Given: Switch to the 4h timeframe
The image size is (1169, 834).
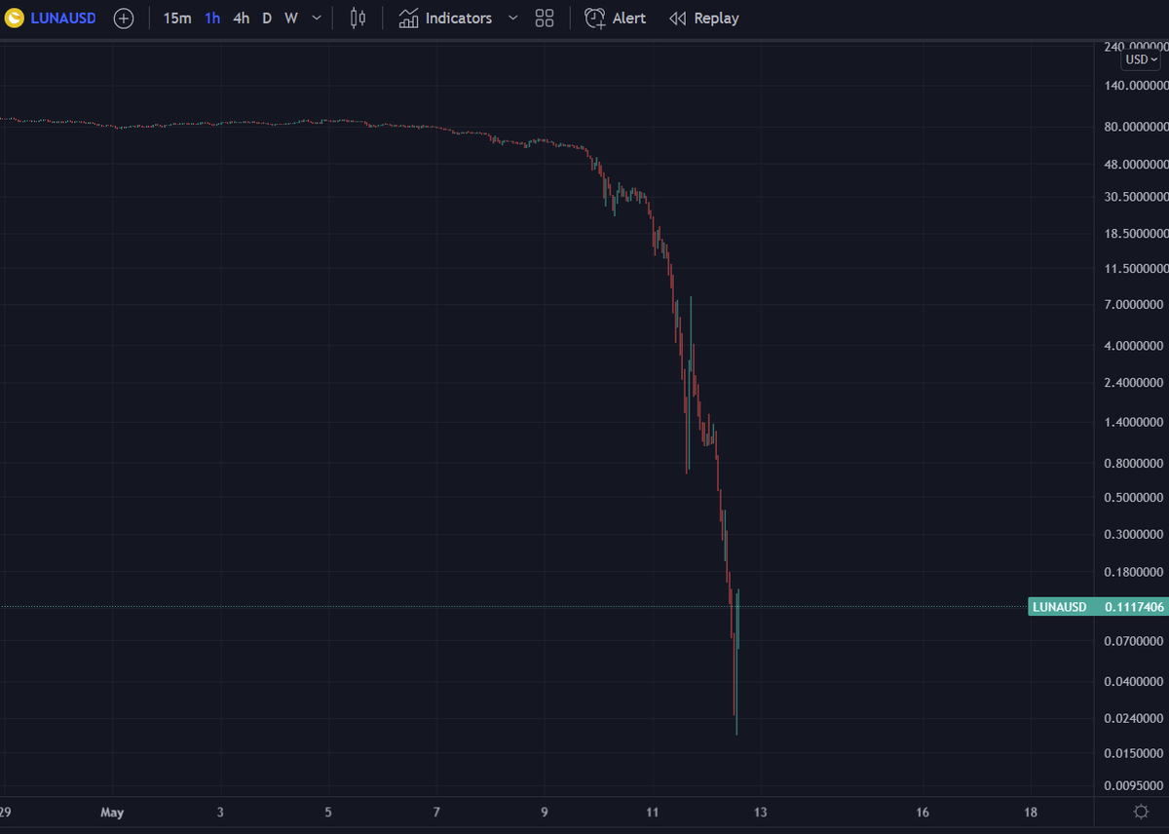Looking at the screenshot, I should click(x=242, y=19).
